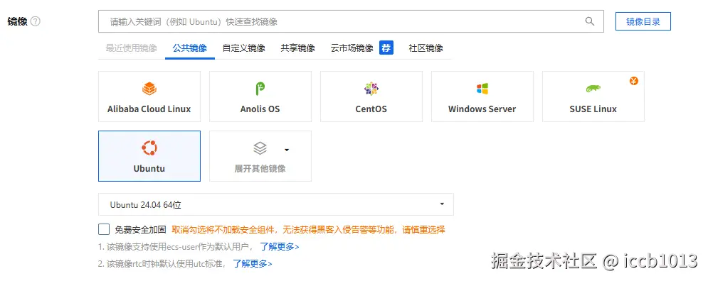Click the 镜像 section label
Image resolution: width=708 pixels, height=281 pixels.
point(18,21)
